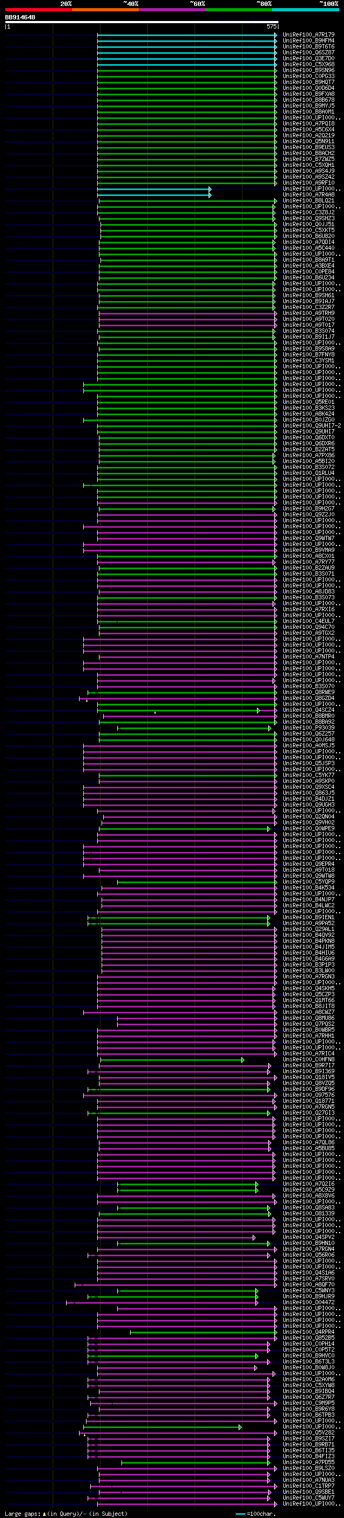Select label UniRef100_Q8RWE9

[x=309, y=692]
